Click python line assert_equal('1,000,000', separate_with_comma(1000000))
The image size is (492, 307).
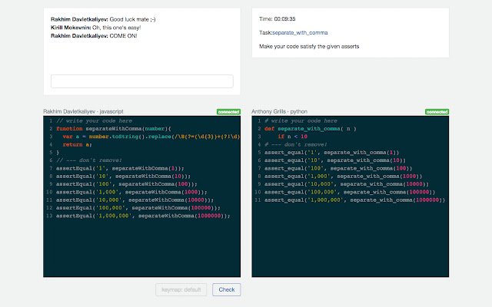click(354, 200)
